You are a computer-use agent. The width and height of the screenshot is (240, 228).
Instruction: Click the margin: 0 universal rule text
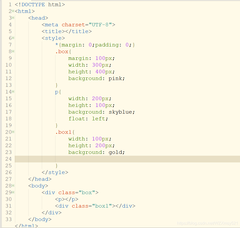coord(77,45)
